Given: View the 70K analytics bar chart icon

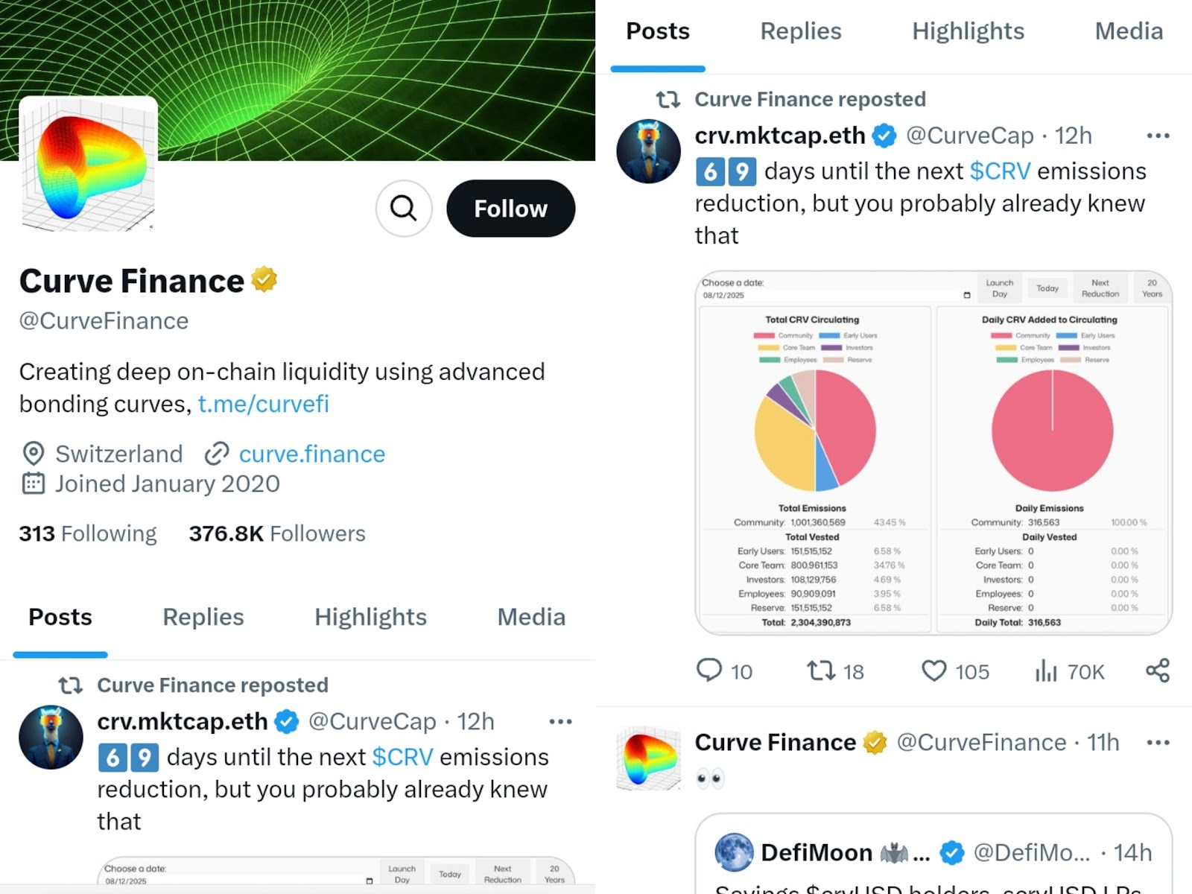Looking at the screenshot, I should (x=1046, y=670).
